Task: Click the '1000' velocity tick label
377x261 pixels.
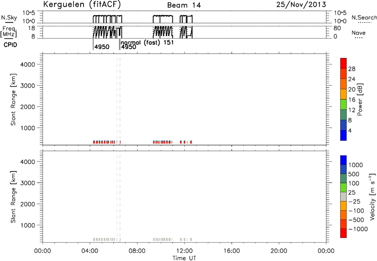Action: [355, 165]
